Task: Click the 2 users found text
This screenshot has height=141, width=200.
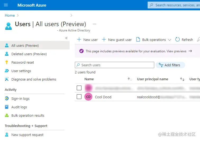Action: (x=85, y=72)
